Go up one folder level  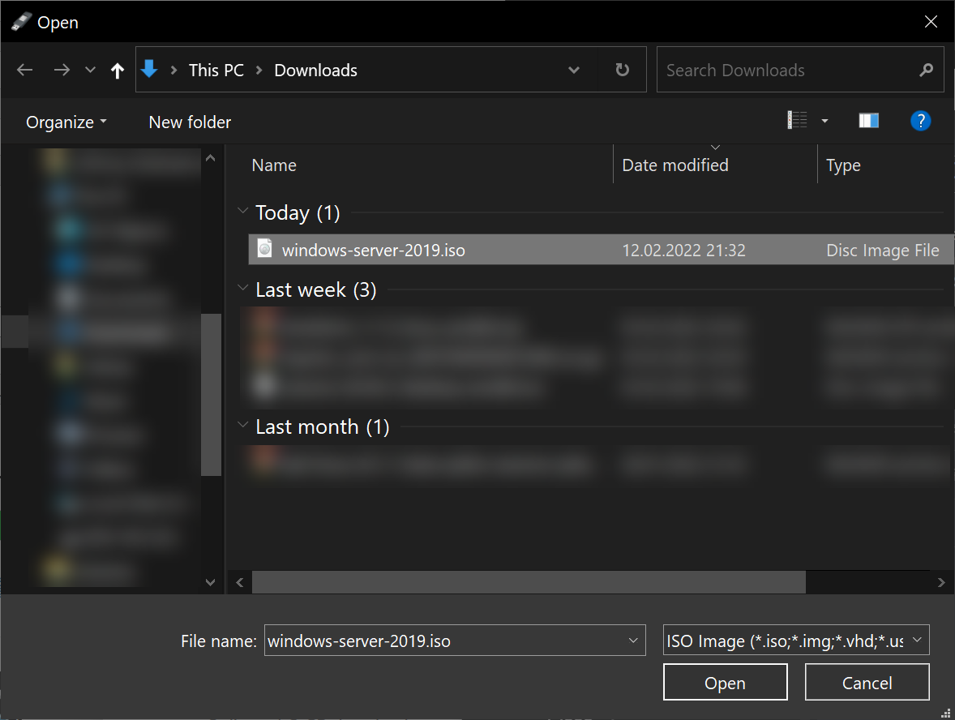118,71
